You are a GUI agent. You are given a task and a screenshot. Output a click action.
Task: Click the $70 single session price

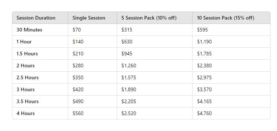point(77,30)
